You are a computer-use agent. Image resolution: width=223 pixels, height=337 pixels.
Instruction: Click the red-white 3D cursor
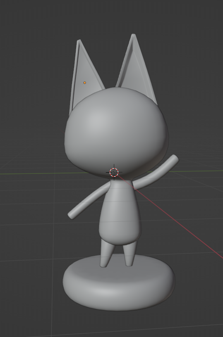pyautogui.click(x=114, y=172)
